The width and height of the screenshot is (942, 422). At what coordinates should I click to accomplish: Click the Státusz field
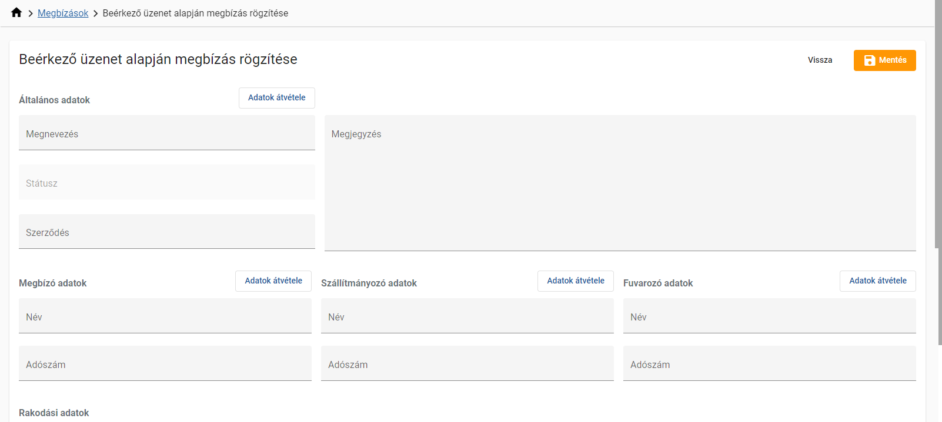(166, 183)
